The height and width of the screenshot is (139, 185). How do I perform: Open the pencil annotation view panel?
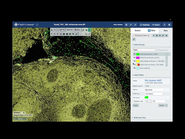135,25
